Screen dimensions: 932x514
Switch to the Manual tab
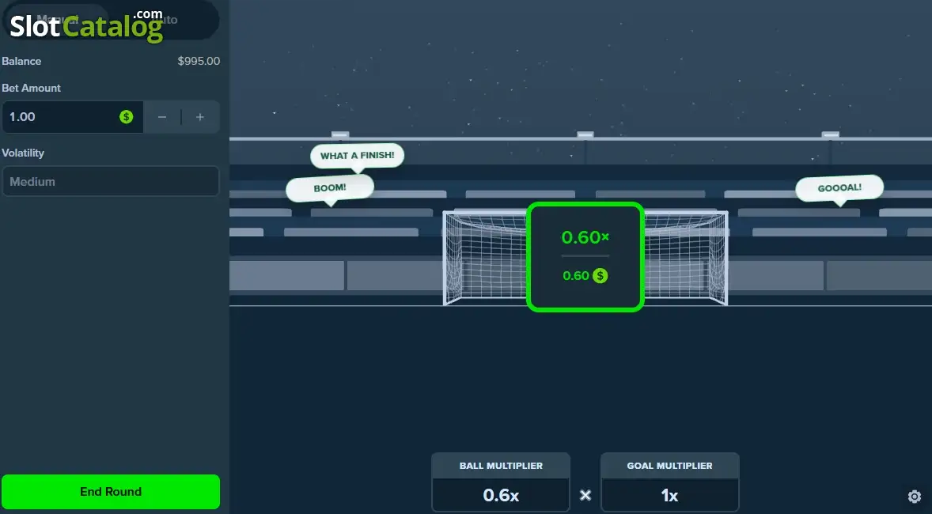(x=56, y=20)
